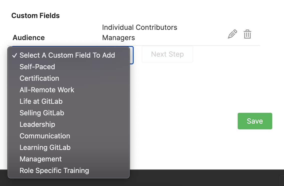This screenshot has height=186, width=284.
Task: Pick 'Learning GitLab' from the options
Action: pos(45,147)
